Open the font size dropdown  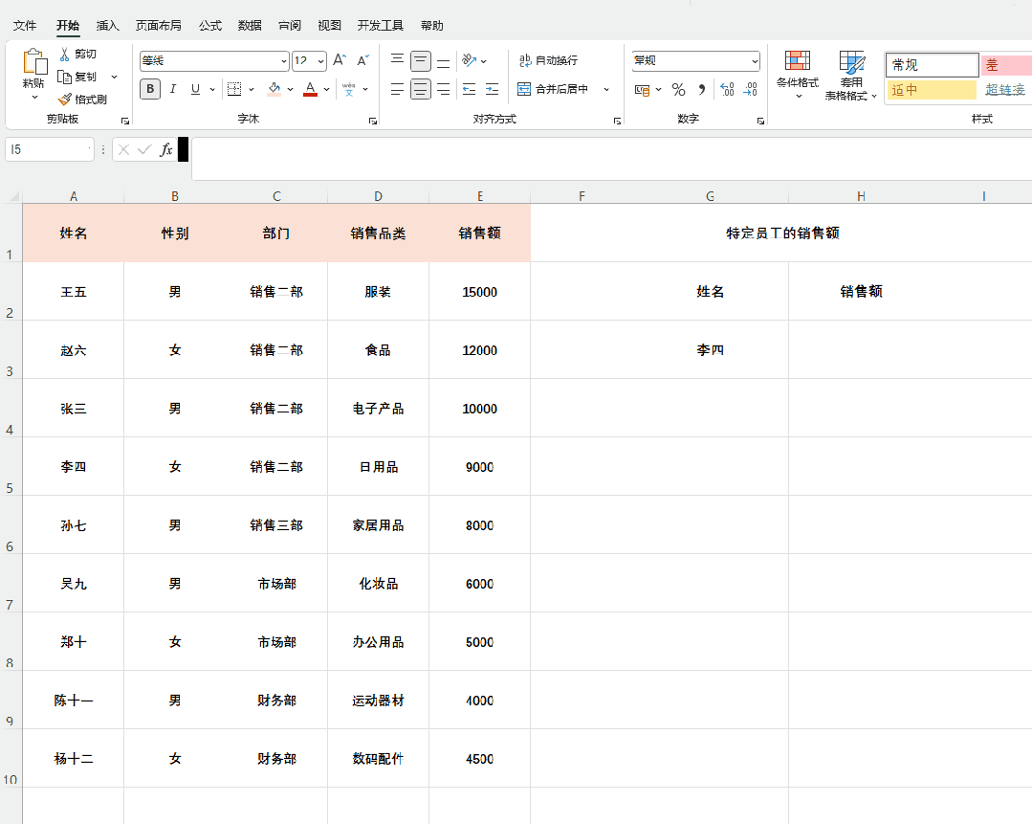pos(320,61)
